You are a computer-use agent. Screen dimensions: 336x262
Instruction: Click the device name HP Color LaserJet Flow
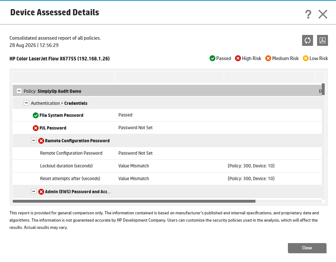59,59
